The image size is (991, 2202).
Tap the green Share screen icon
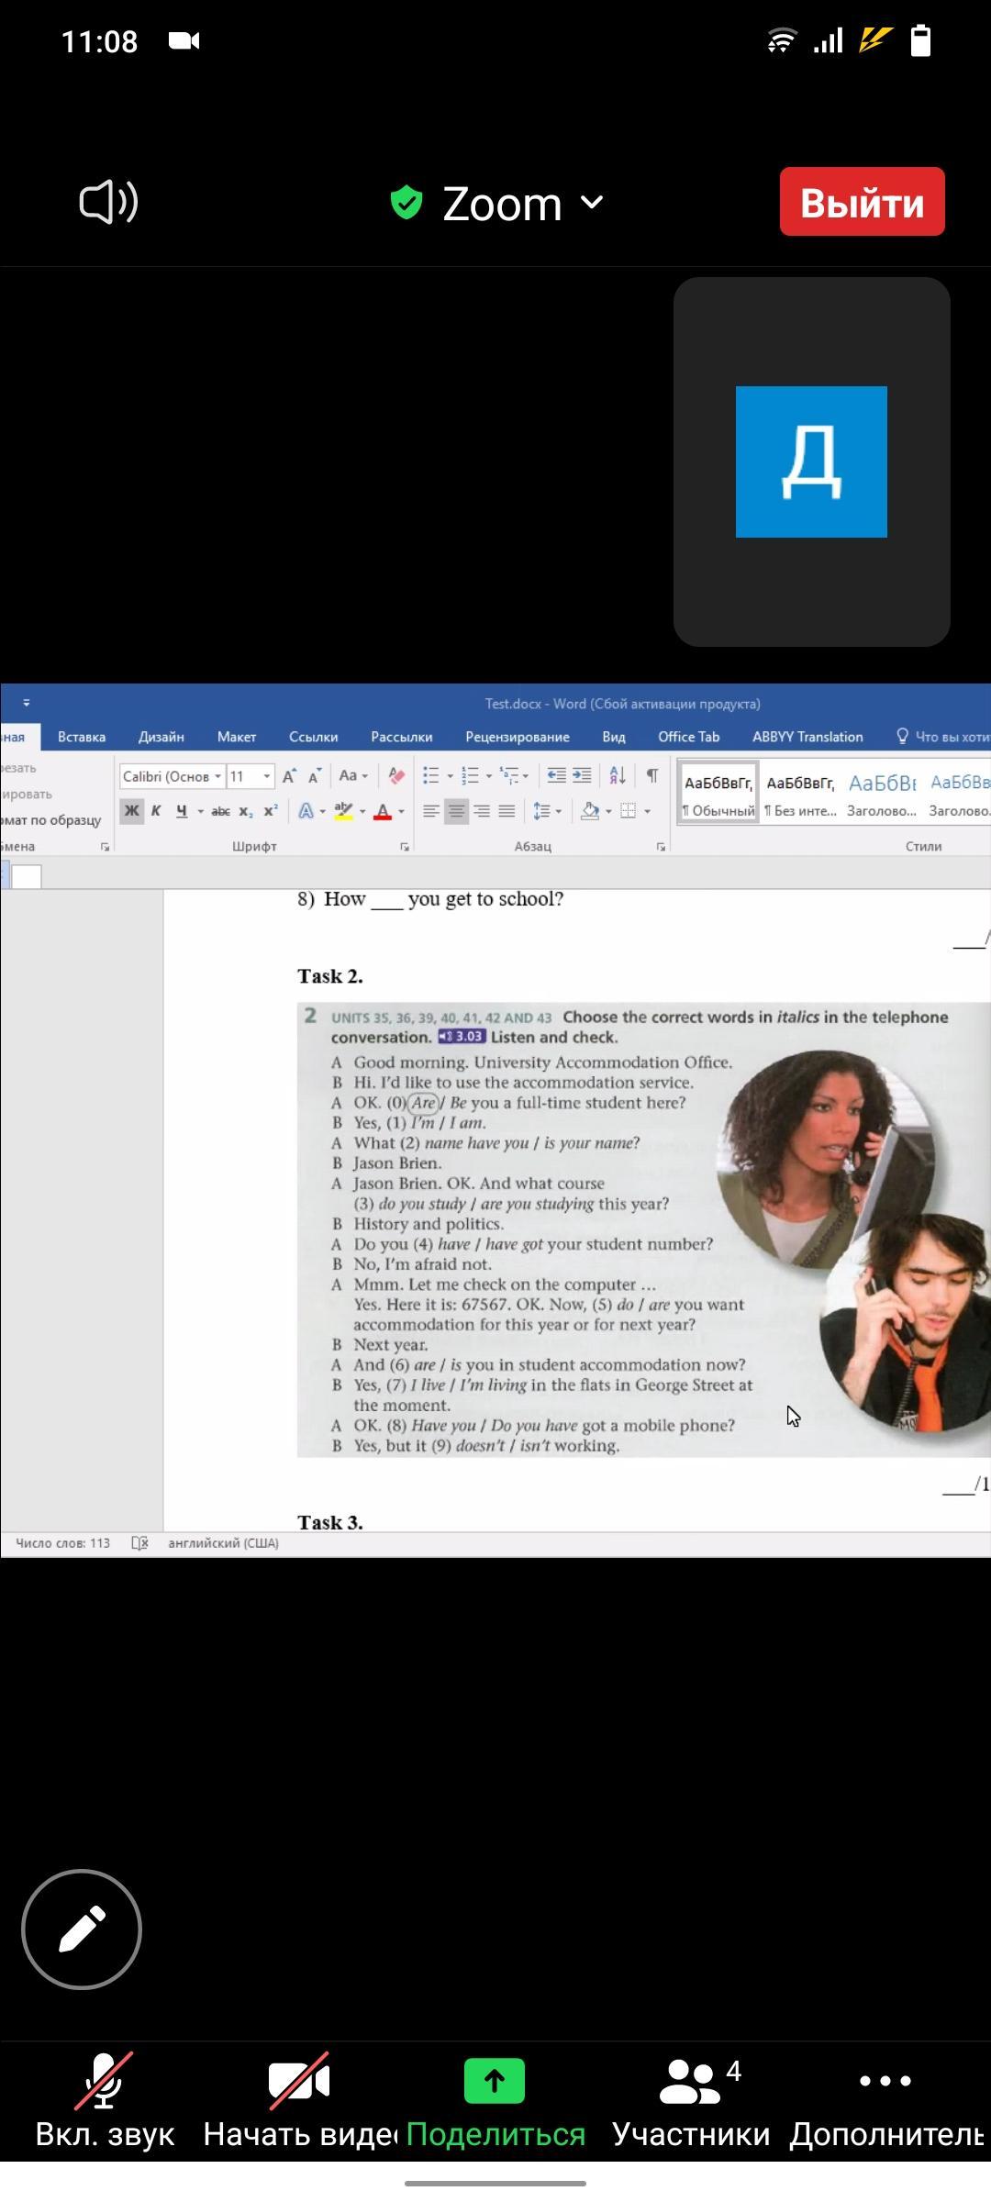coord(495,2081)
